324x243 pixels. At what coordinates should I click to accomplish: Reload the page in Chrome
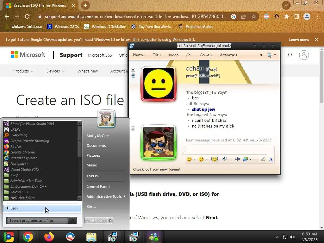click(x=27, y=16)
